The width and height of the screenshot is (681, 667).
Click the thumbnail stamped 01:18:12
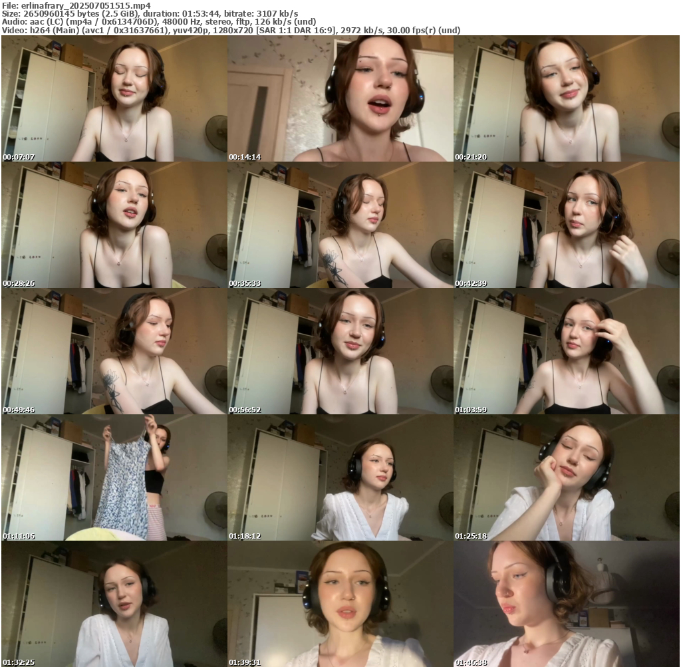pyautogui.click(x=340, y=477)
